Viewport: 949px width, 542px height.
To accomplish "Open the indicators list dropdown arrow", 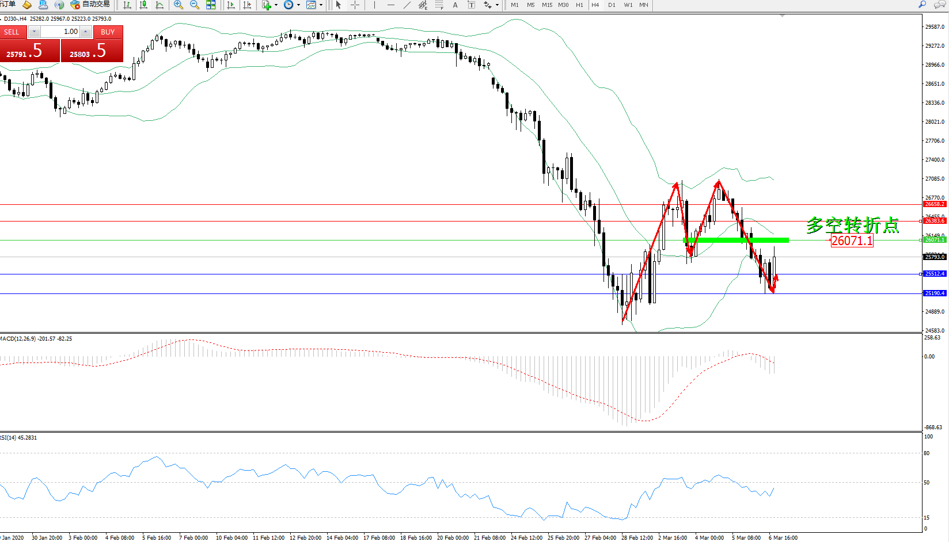I will pos(276,5).
